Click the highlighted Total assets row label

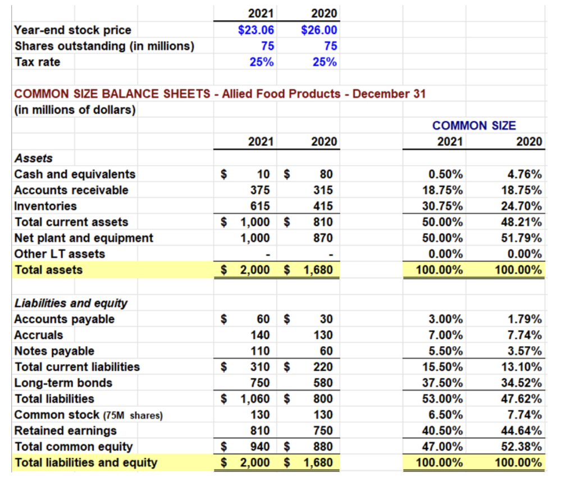[x=40, y=269]
